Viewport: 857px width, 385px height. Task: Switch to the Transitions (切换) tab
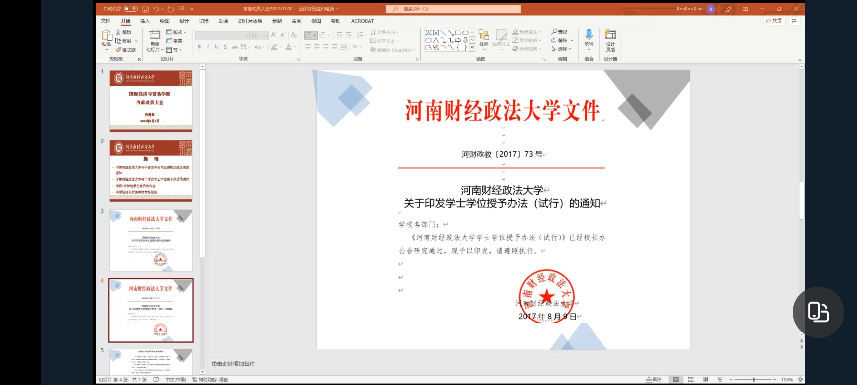coord(204,21)
